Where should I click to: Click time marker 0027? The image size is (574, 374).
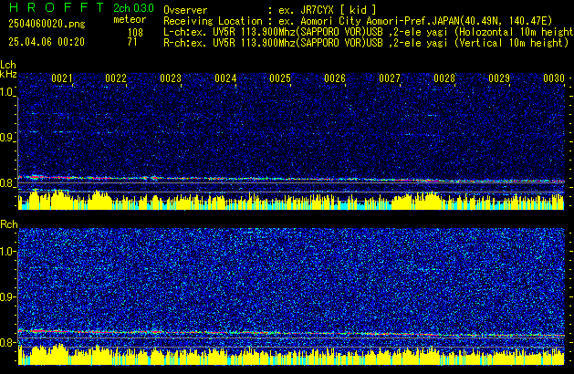(x=390, y=78)
